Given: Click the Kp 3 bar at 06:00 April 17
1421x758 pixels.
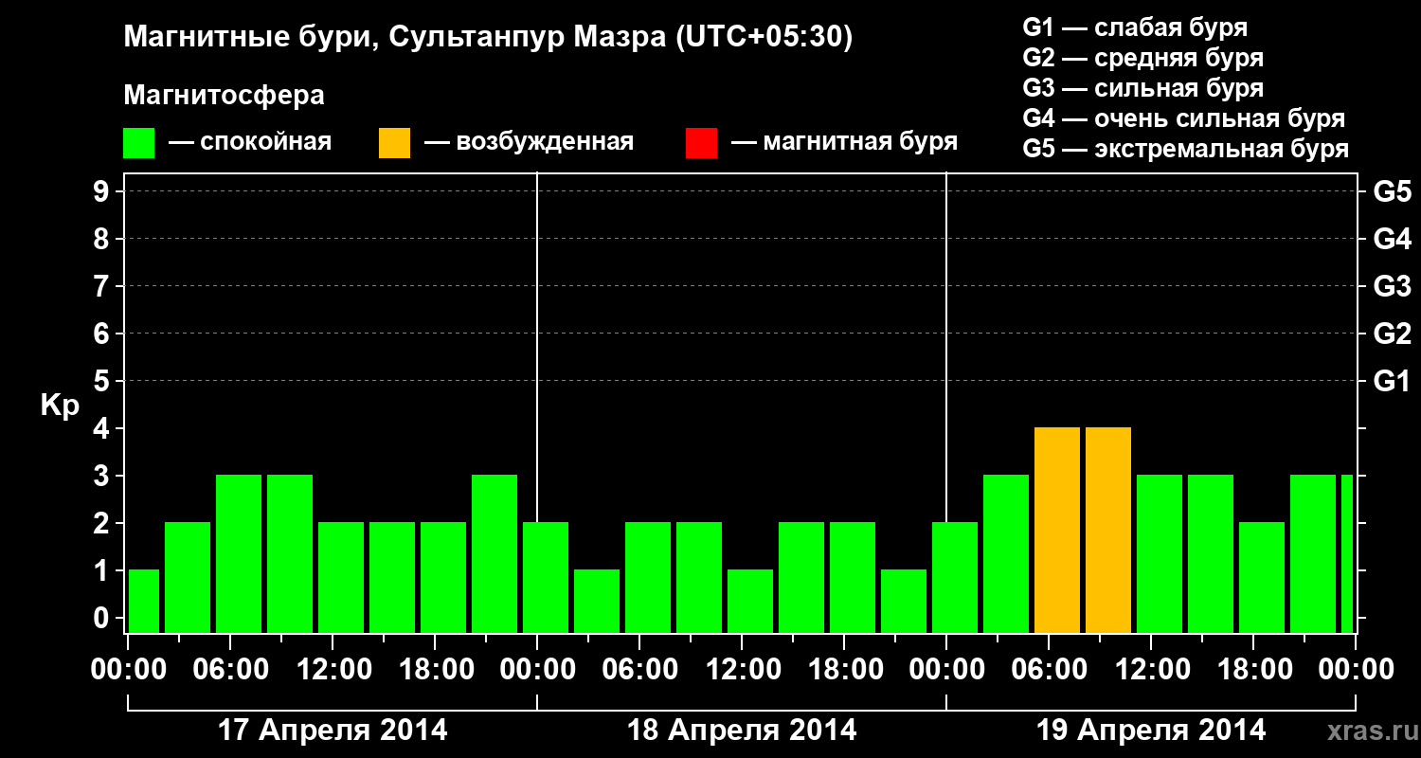Looking at the screenshot, I should 239,554.
